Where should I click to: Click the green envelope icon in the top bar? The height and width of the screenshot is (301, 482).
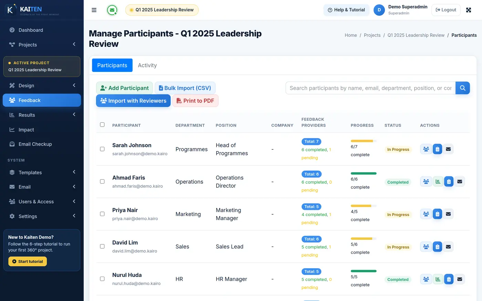tap(112, 10)
